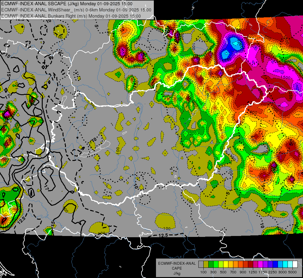Viewport: 303px width, 278px height.
Task: Select the pure yellow legend swatch
Action: pyautogui.click(x=226, y=264)
